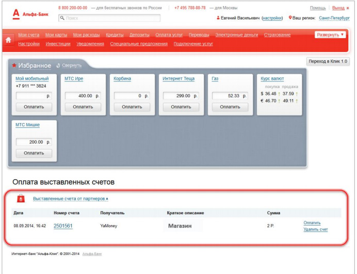
Task: Click Альфа-Банк footer link
Action: tap(92, 254)
